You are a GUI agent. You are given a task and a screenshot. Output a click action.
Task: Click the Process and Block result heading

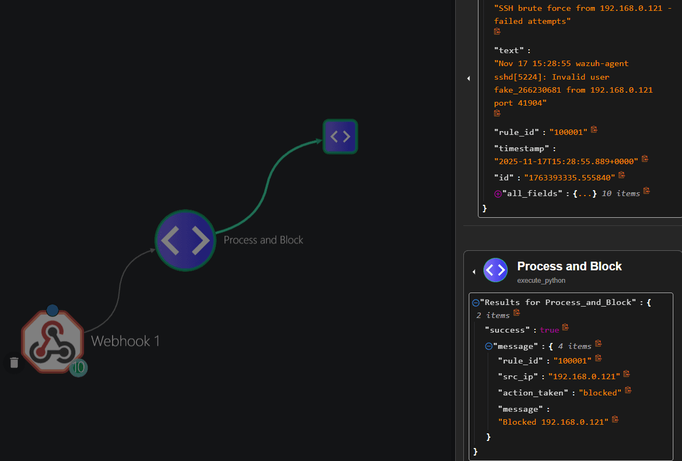569,267
